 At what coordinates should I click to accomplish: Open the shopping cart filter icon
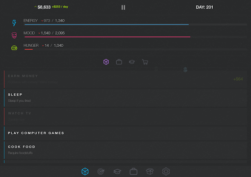[x=145, y=62]
